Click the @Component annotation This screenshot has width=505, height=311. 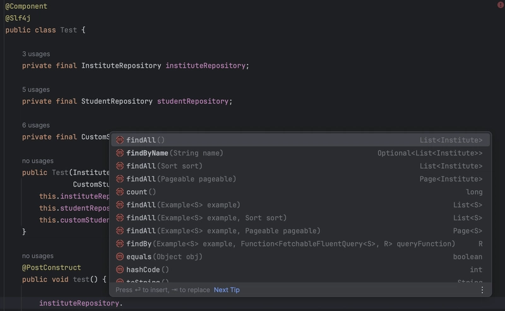26,6
